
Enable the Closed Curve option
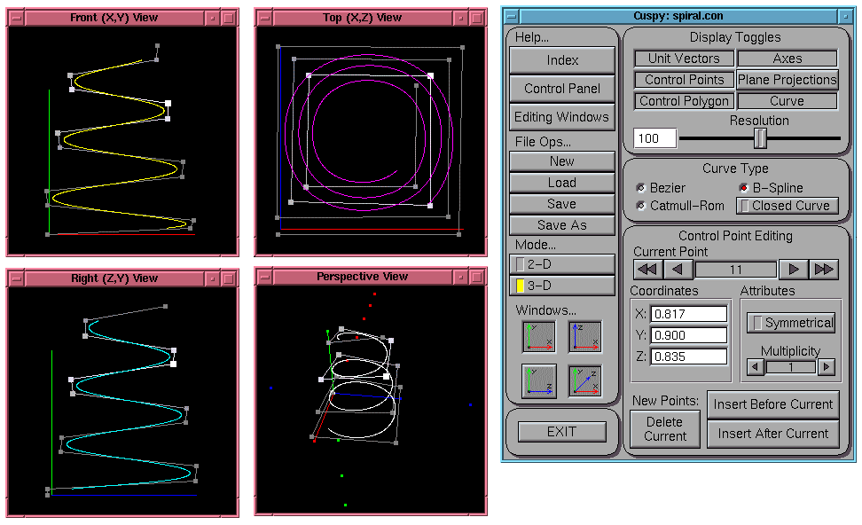[787, 206]
